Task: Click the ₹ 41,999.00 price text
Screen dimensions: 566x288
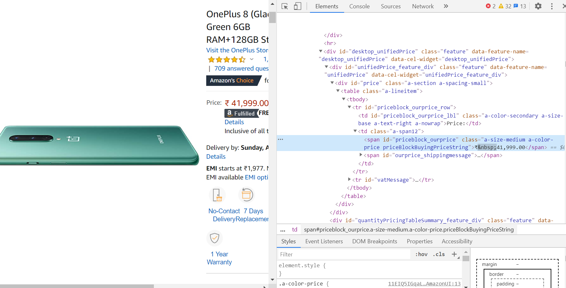Action: [x=247, y=103]
